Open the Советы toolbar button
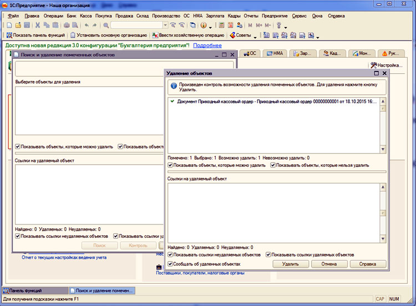Screen dimensions: 416x306 click(240, 35)
